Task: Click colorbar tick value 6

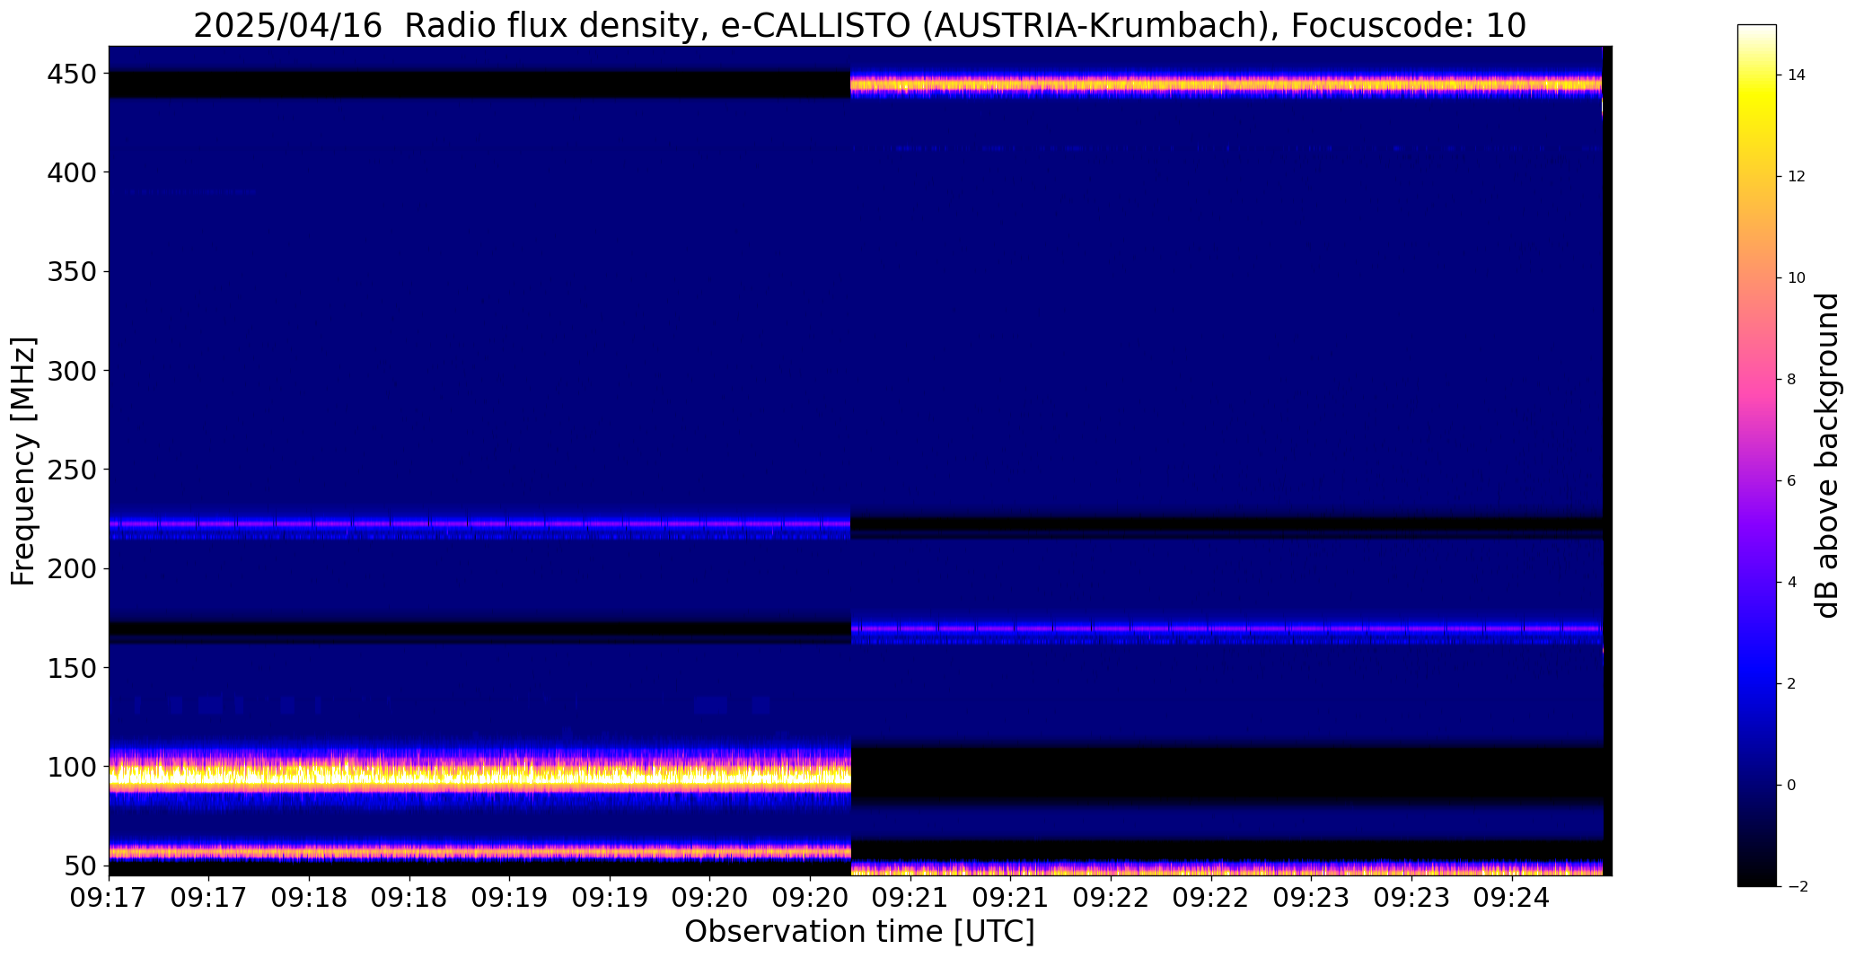Action: (1792, 481)
